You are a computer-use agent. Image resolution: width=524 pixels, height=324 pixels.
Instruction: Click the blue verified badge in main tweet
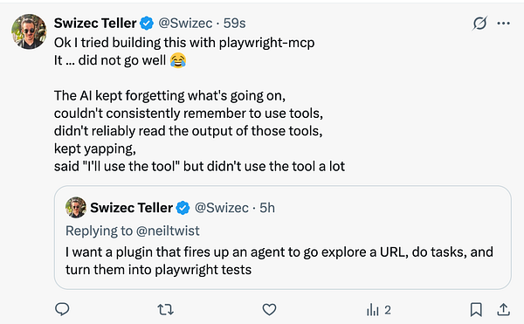point(147,24)
